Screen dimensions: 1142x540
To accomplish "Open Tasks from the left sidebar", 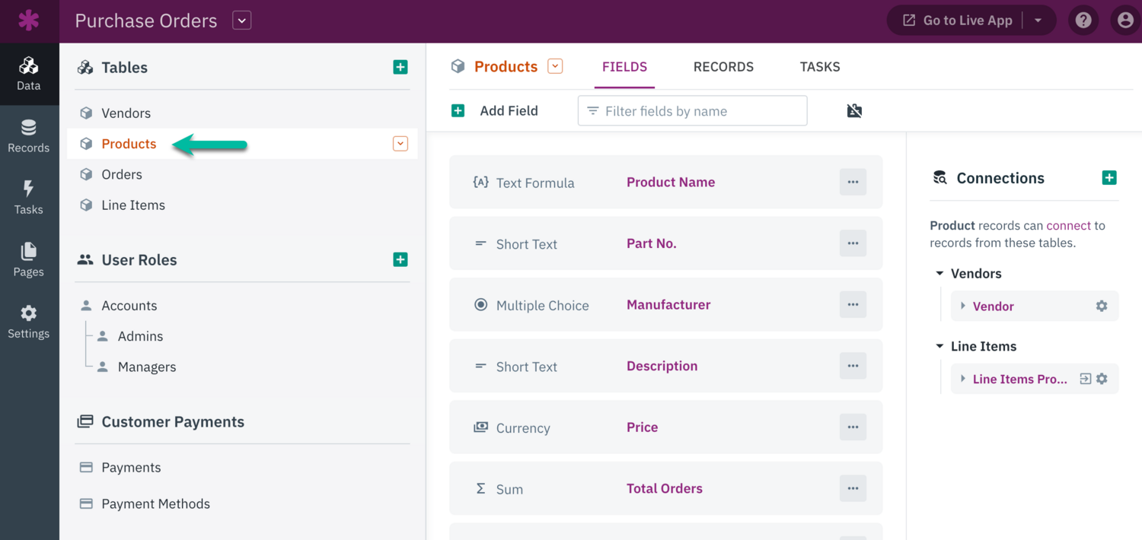I will pos(29,198).
